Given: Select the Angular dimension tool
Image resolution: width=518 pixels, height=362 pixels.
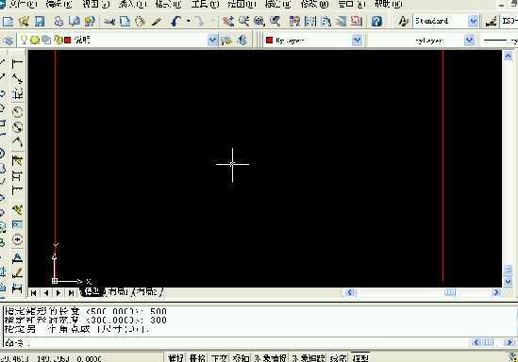Looking at the screenshot, I should point(17,142).
